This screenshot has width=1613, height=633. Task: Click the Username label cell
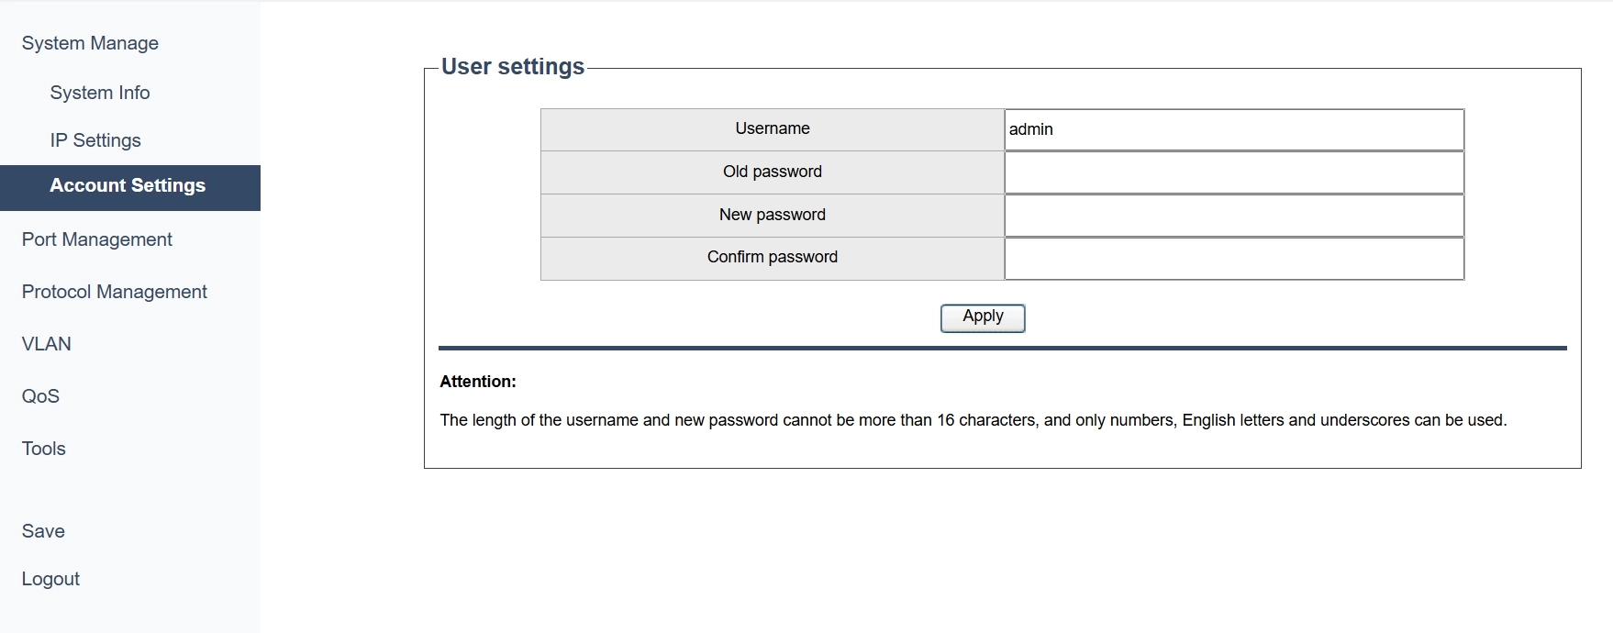pos(772,129)
